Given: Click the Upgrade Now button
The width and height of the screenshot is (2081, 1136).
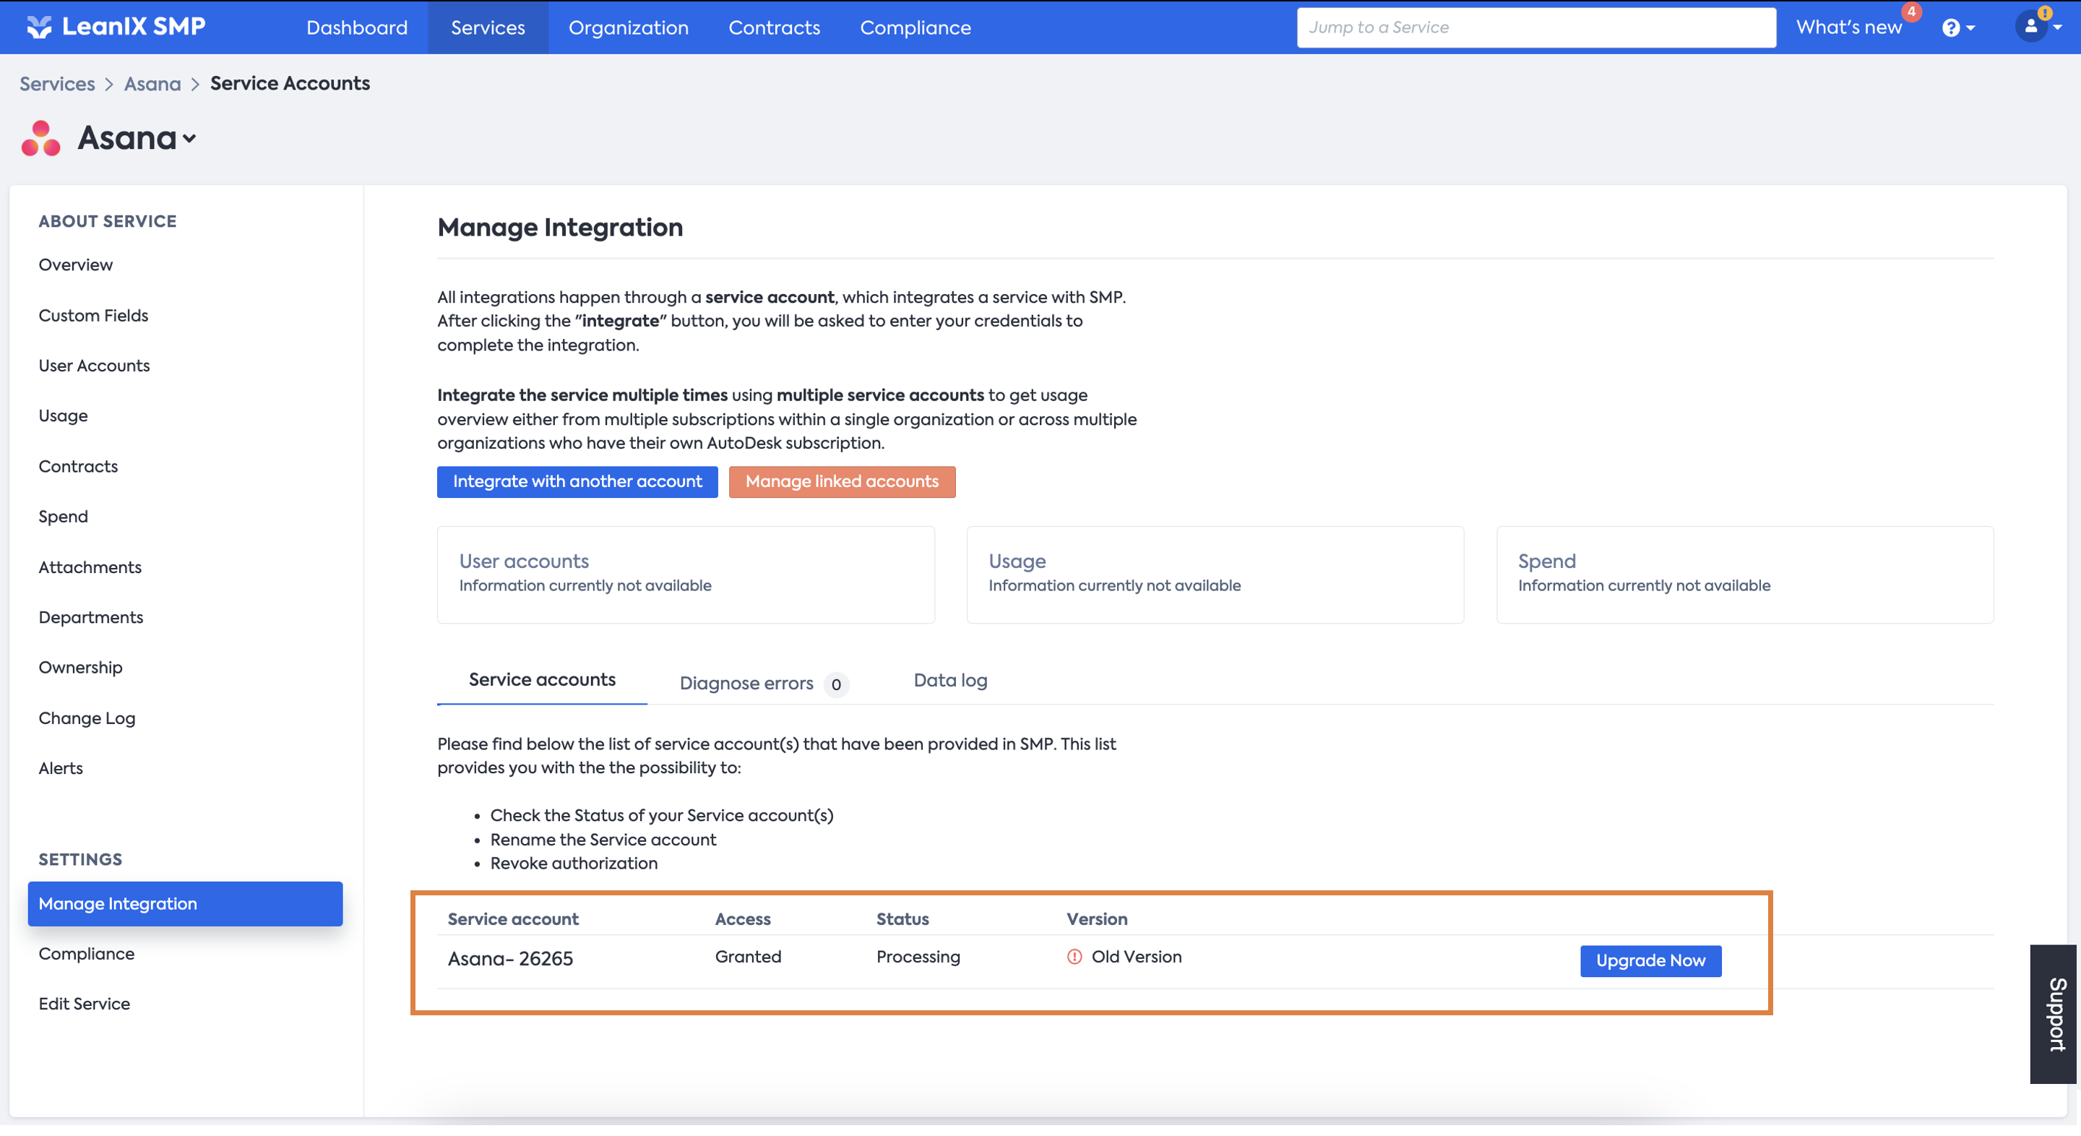Looking at the screenshot, I should pos(1650,960).
